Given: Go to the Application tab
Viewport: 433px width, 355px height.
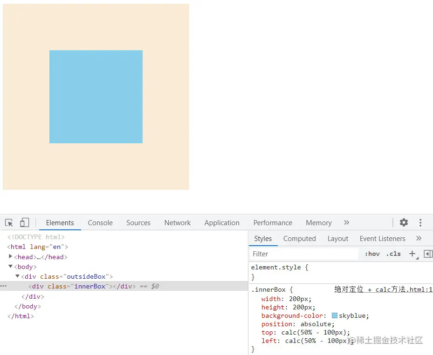Looking at the screenshot, I should coord(222,223).
